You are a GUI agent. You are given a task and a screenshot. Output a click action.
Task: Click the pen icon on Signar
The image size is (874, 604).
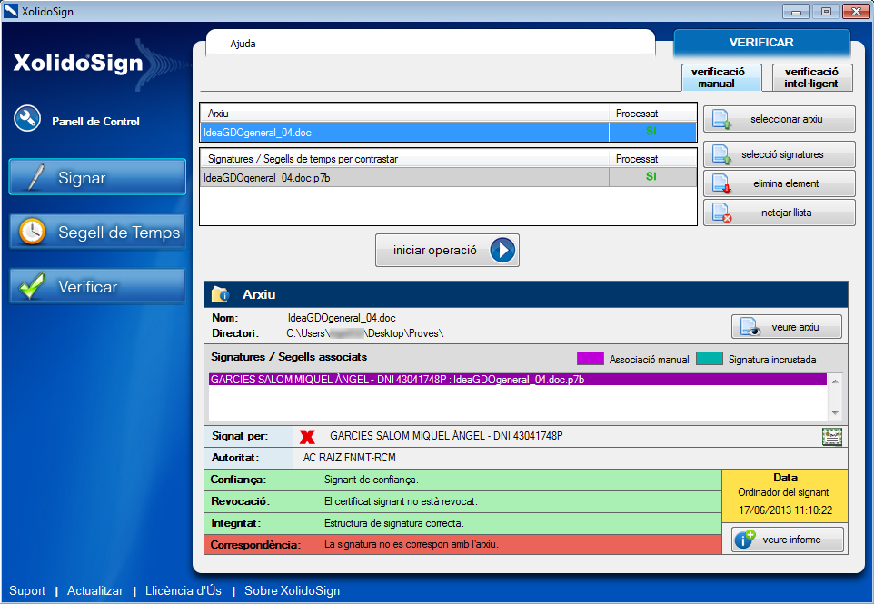point(35,177)
